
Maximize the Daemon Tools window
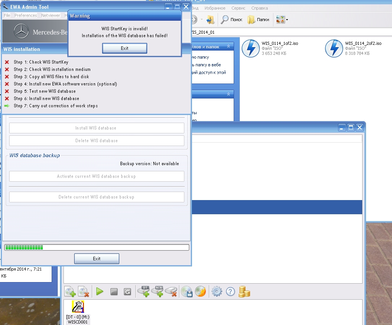pyautogui.click(x=351, y=128)
